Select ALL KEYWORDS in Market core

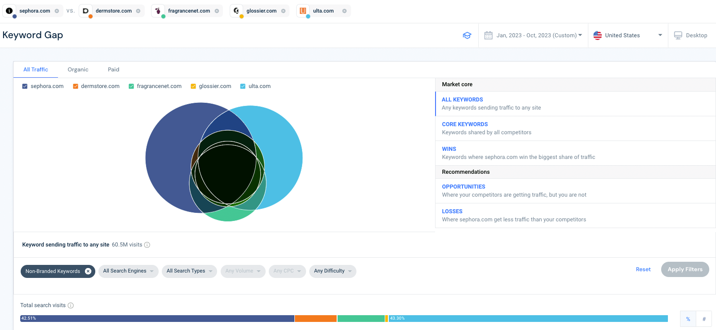click(575, 104)
